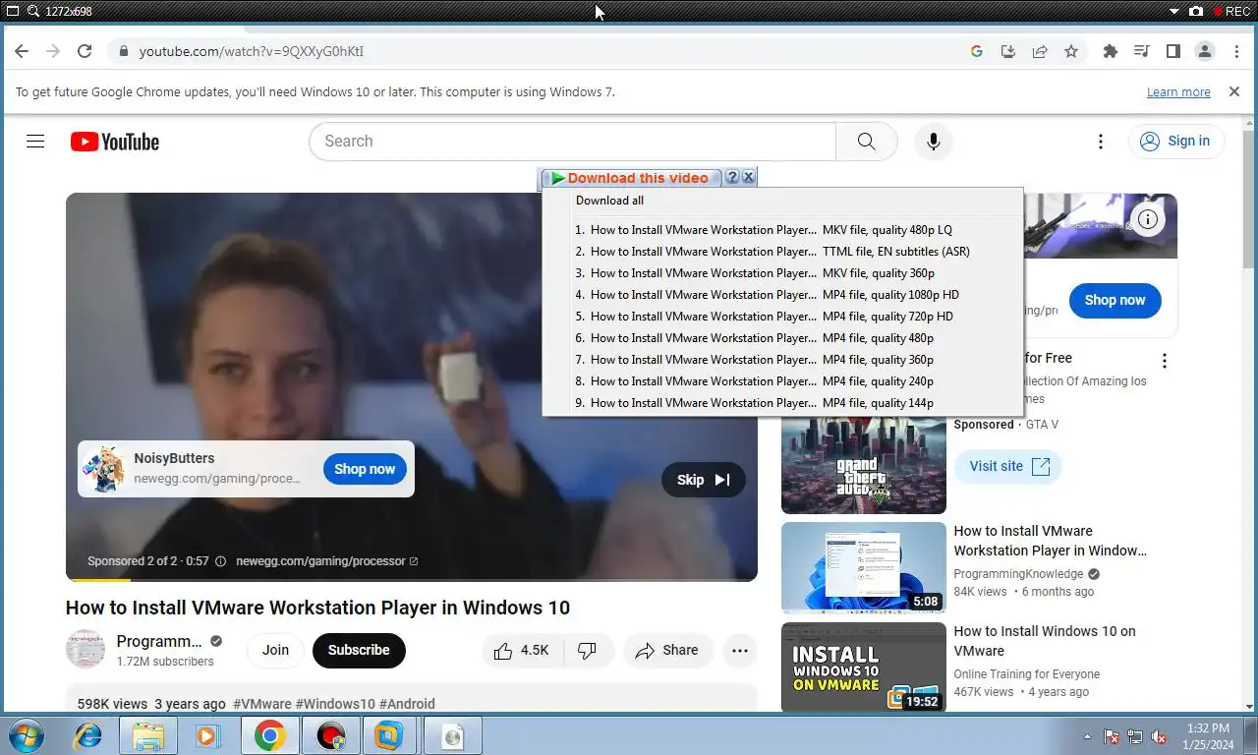Open the Grand Theft Auto ad thumbnail
The width and height of the screenshot is (1258, 755).
coord(864,465)
